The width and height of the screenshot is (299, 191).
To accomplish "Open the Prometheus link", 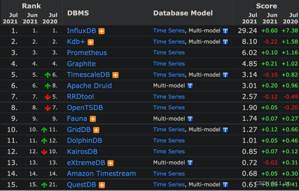I will (87, 53).
